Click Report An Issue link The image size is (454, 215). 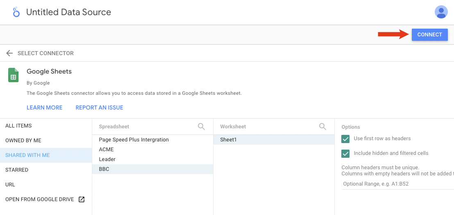click(99, 107)
